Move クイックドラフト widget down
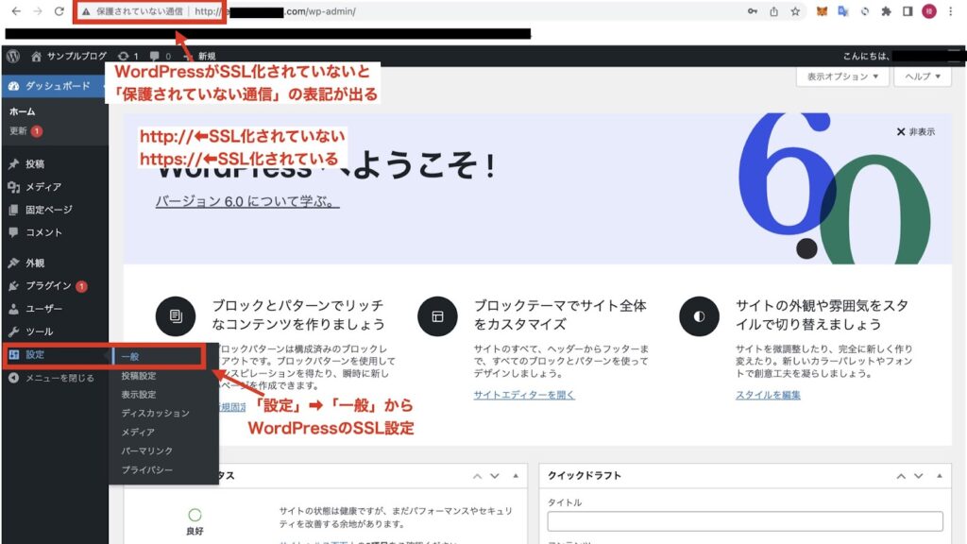This screenshot has width=967, height=544. pyautogui.click(x=918, y=476)
